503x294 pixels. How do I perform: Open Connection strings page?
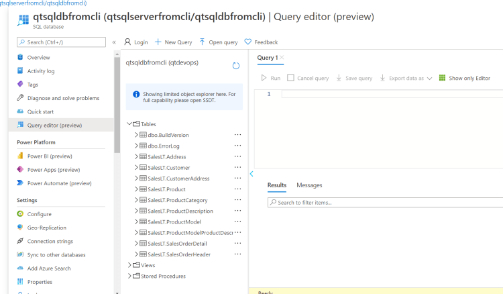[45, 241]
